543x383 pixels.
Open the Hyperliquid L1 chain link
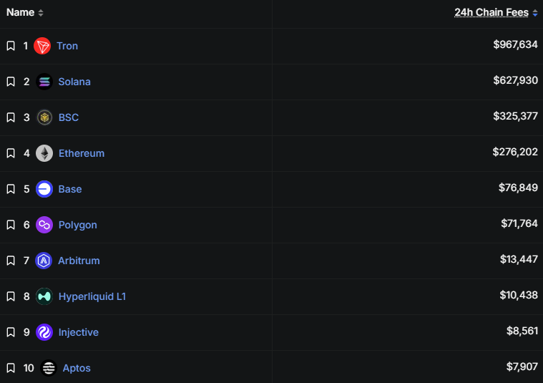[92, 296]
